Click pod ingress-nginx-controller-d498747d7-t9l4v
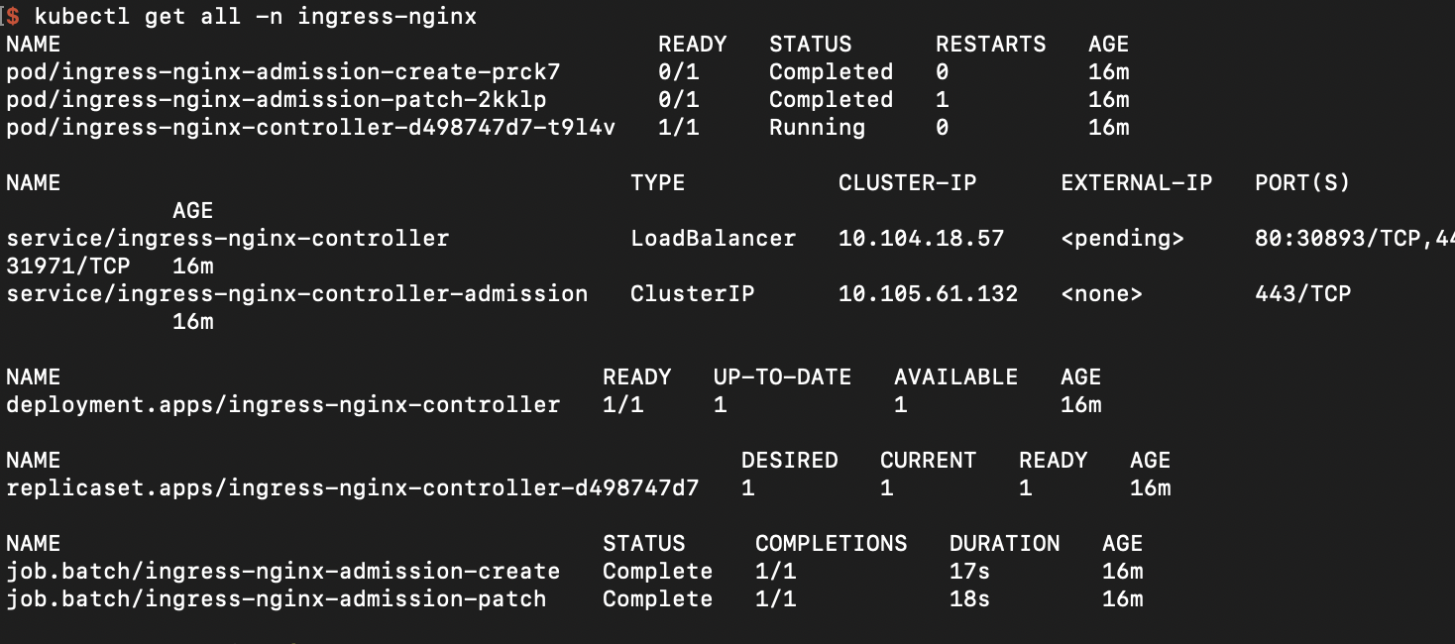The height and width of the screenshot is (644, 1455). (311, 128)
